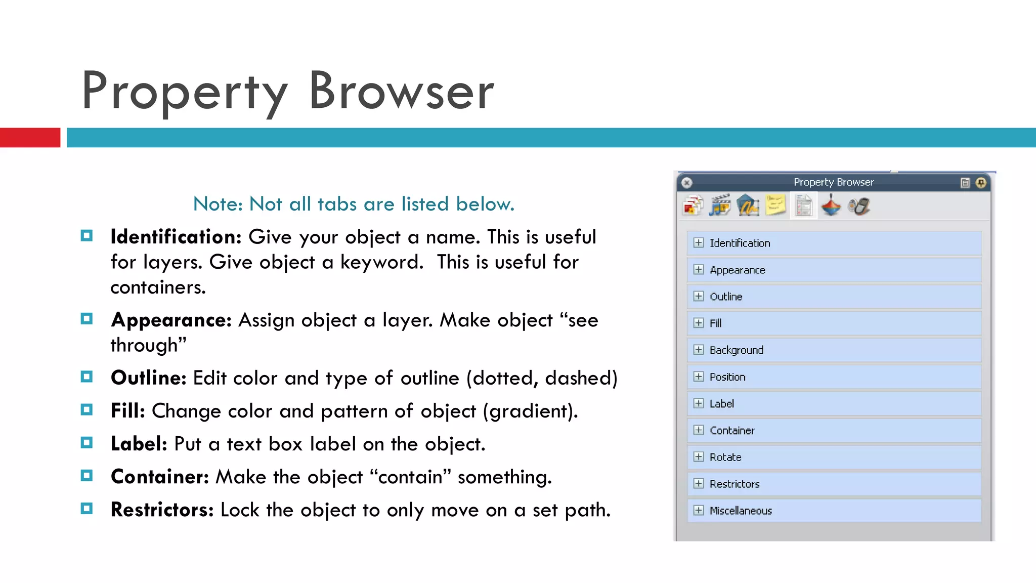The image size is (1036, 583).
Task: Open the film strip and music notes tab
Action: click(x=720, y=206)
